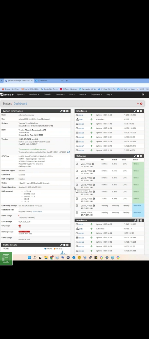Select the 28.4ms RTT value for WAN_PPPOE

coord(104,164)
